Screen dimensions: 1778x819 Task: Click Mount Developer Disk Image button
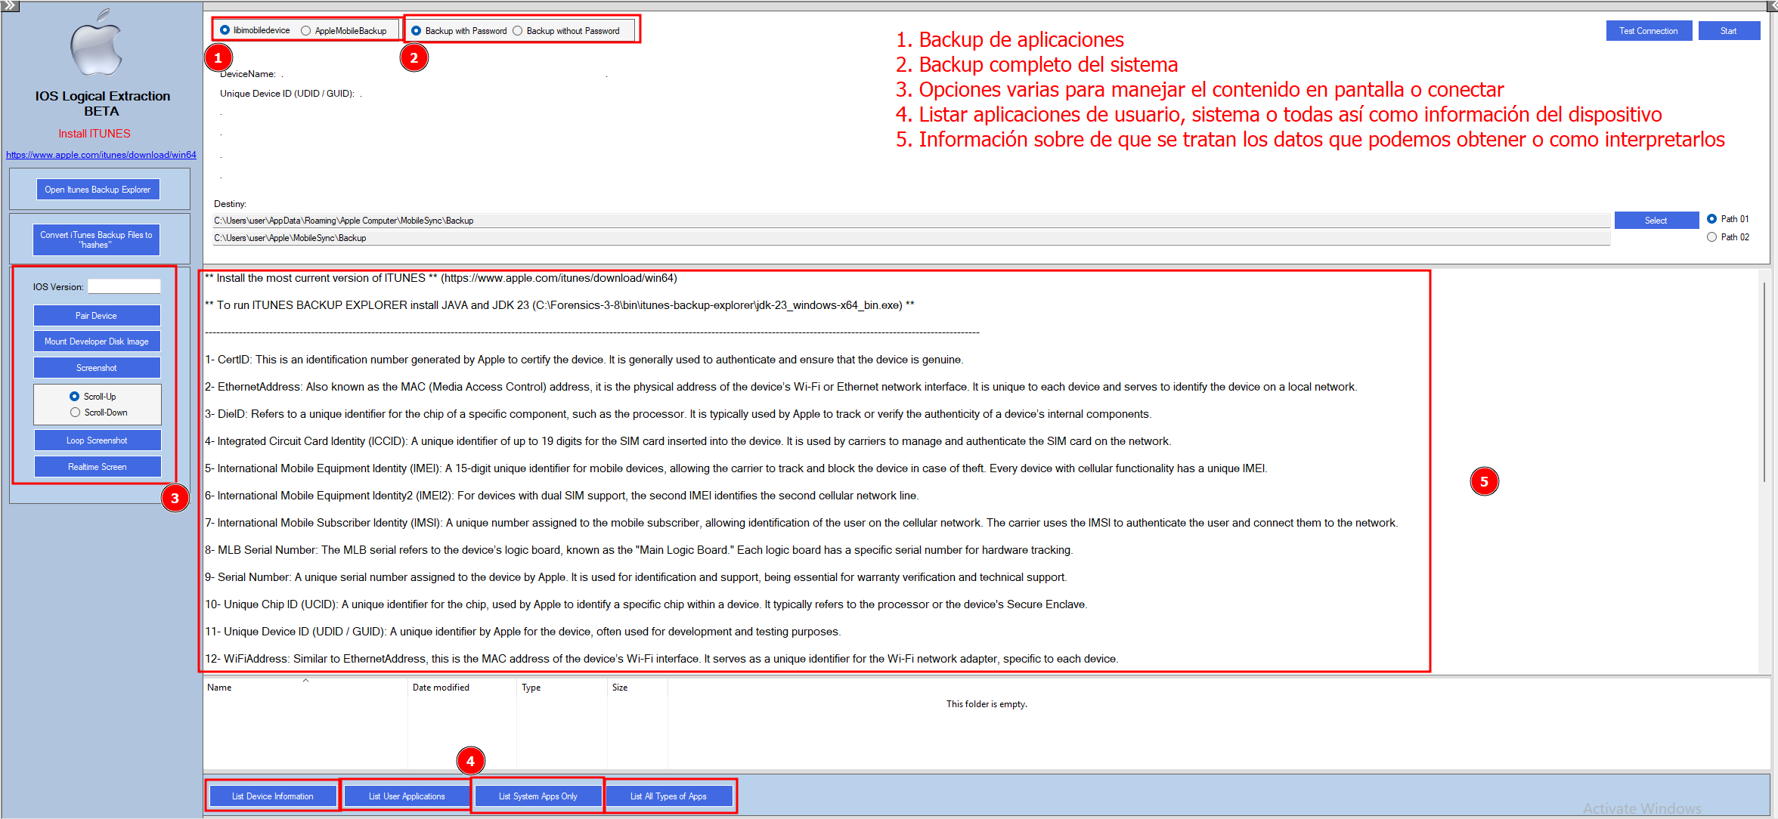pos(97,342)
